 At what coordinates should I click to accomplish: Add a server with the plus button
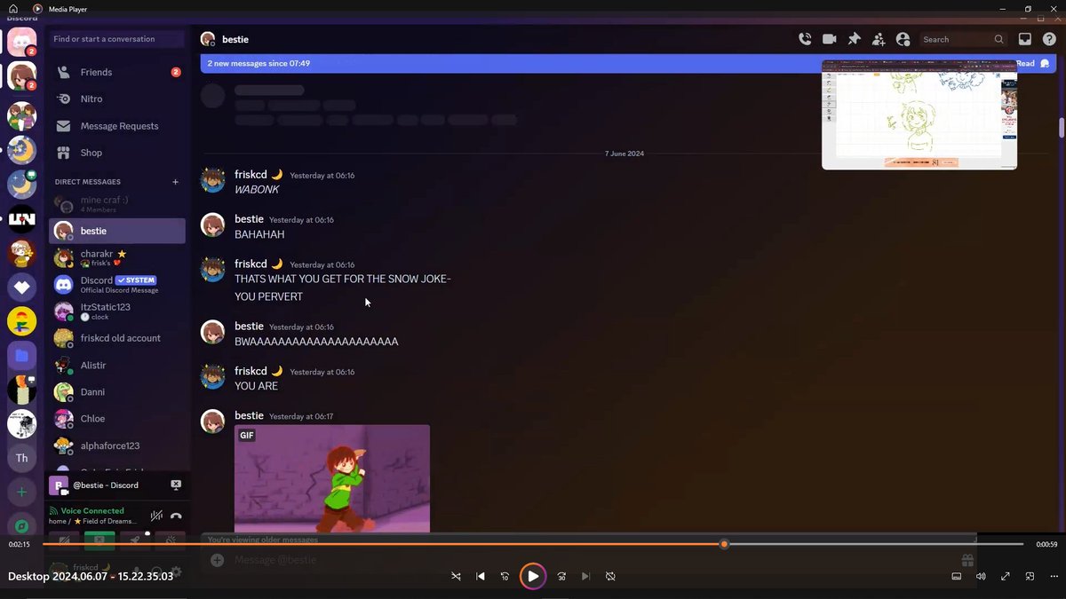click(21, 493)
